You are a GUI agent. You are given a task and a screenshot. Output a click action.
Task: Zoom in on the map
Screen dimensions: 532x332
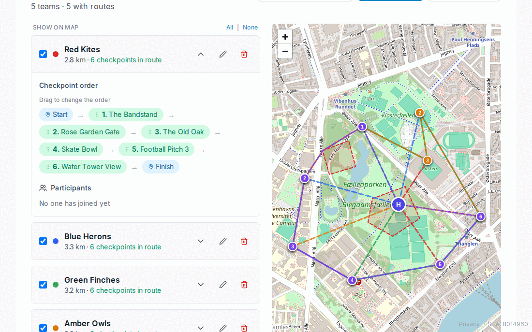pos(285,37)
